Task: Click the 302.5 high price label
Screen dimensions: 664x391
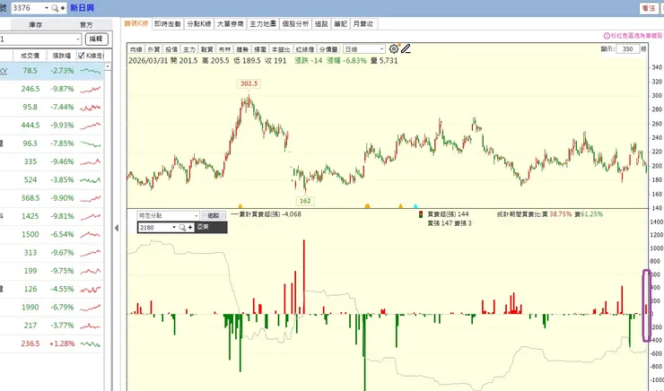Action: pos(249,83)
